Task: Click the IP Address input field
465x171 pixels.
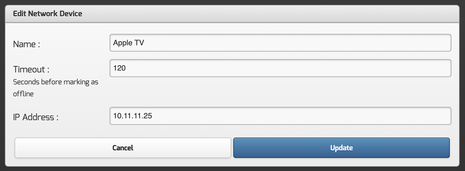Action: (x=280, y=116)
